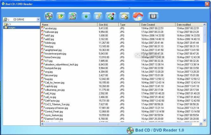Open the L: CD DRIVE drive dropdown
Screen dimensions: 211x135
click(38, 19)
